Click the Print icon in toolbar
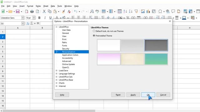This screenshot has height=112, width=200. click(x=32, y=12)
